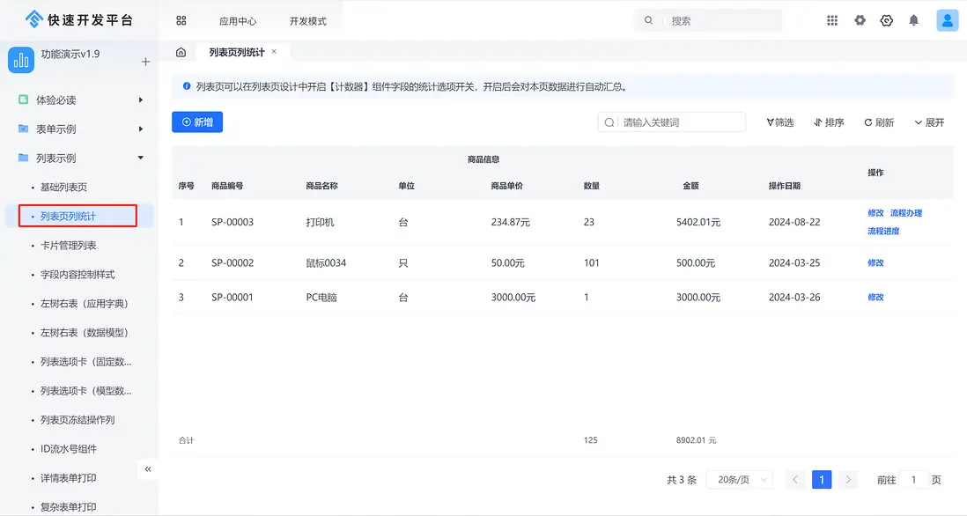This screenshot has height=516, width=967.
Task: Expand the 体验必读 menu arrow
Action: pyautogui.click(x=141, y=100)
